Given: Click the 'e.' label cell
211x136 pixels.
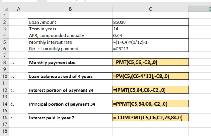Looking at the screenshot, I should (x=18, y=118).
